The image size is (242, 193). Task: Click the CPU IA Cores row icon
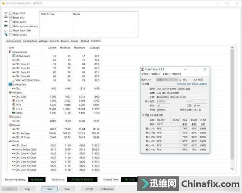click(x=14, y=137)
